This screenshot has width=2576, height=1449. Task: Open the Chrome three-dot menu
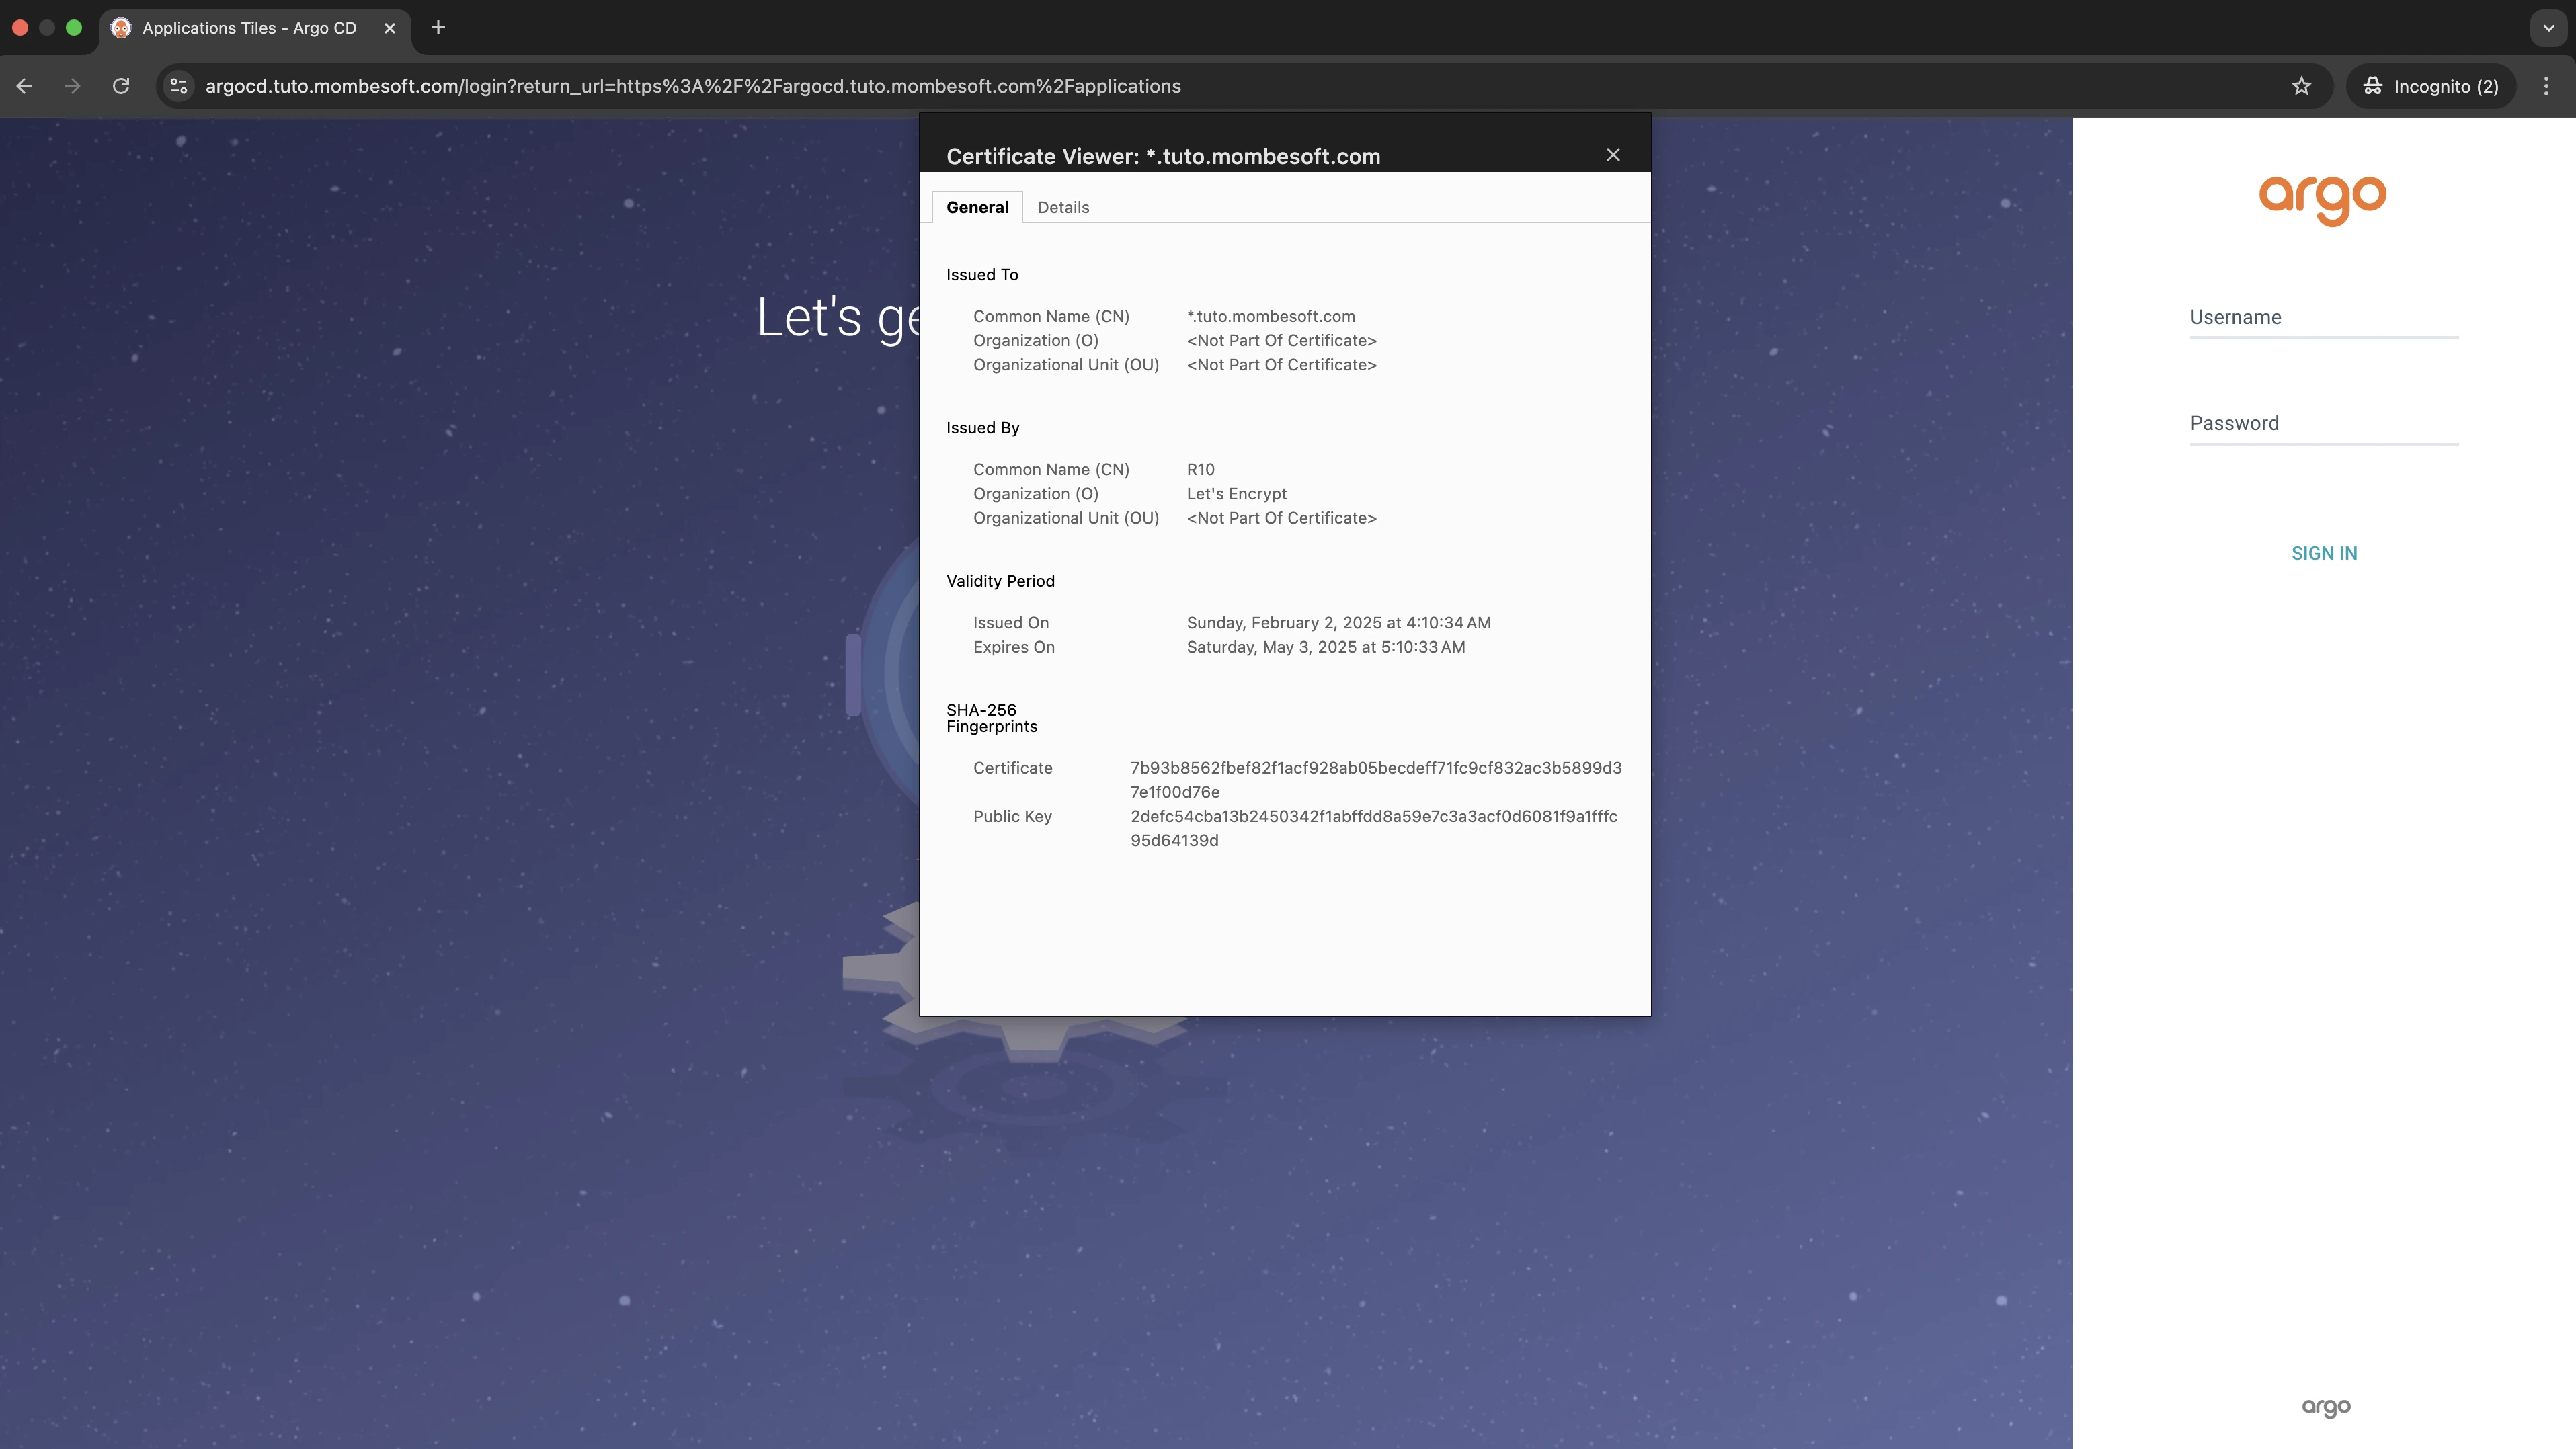click(2546, 86)
